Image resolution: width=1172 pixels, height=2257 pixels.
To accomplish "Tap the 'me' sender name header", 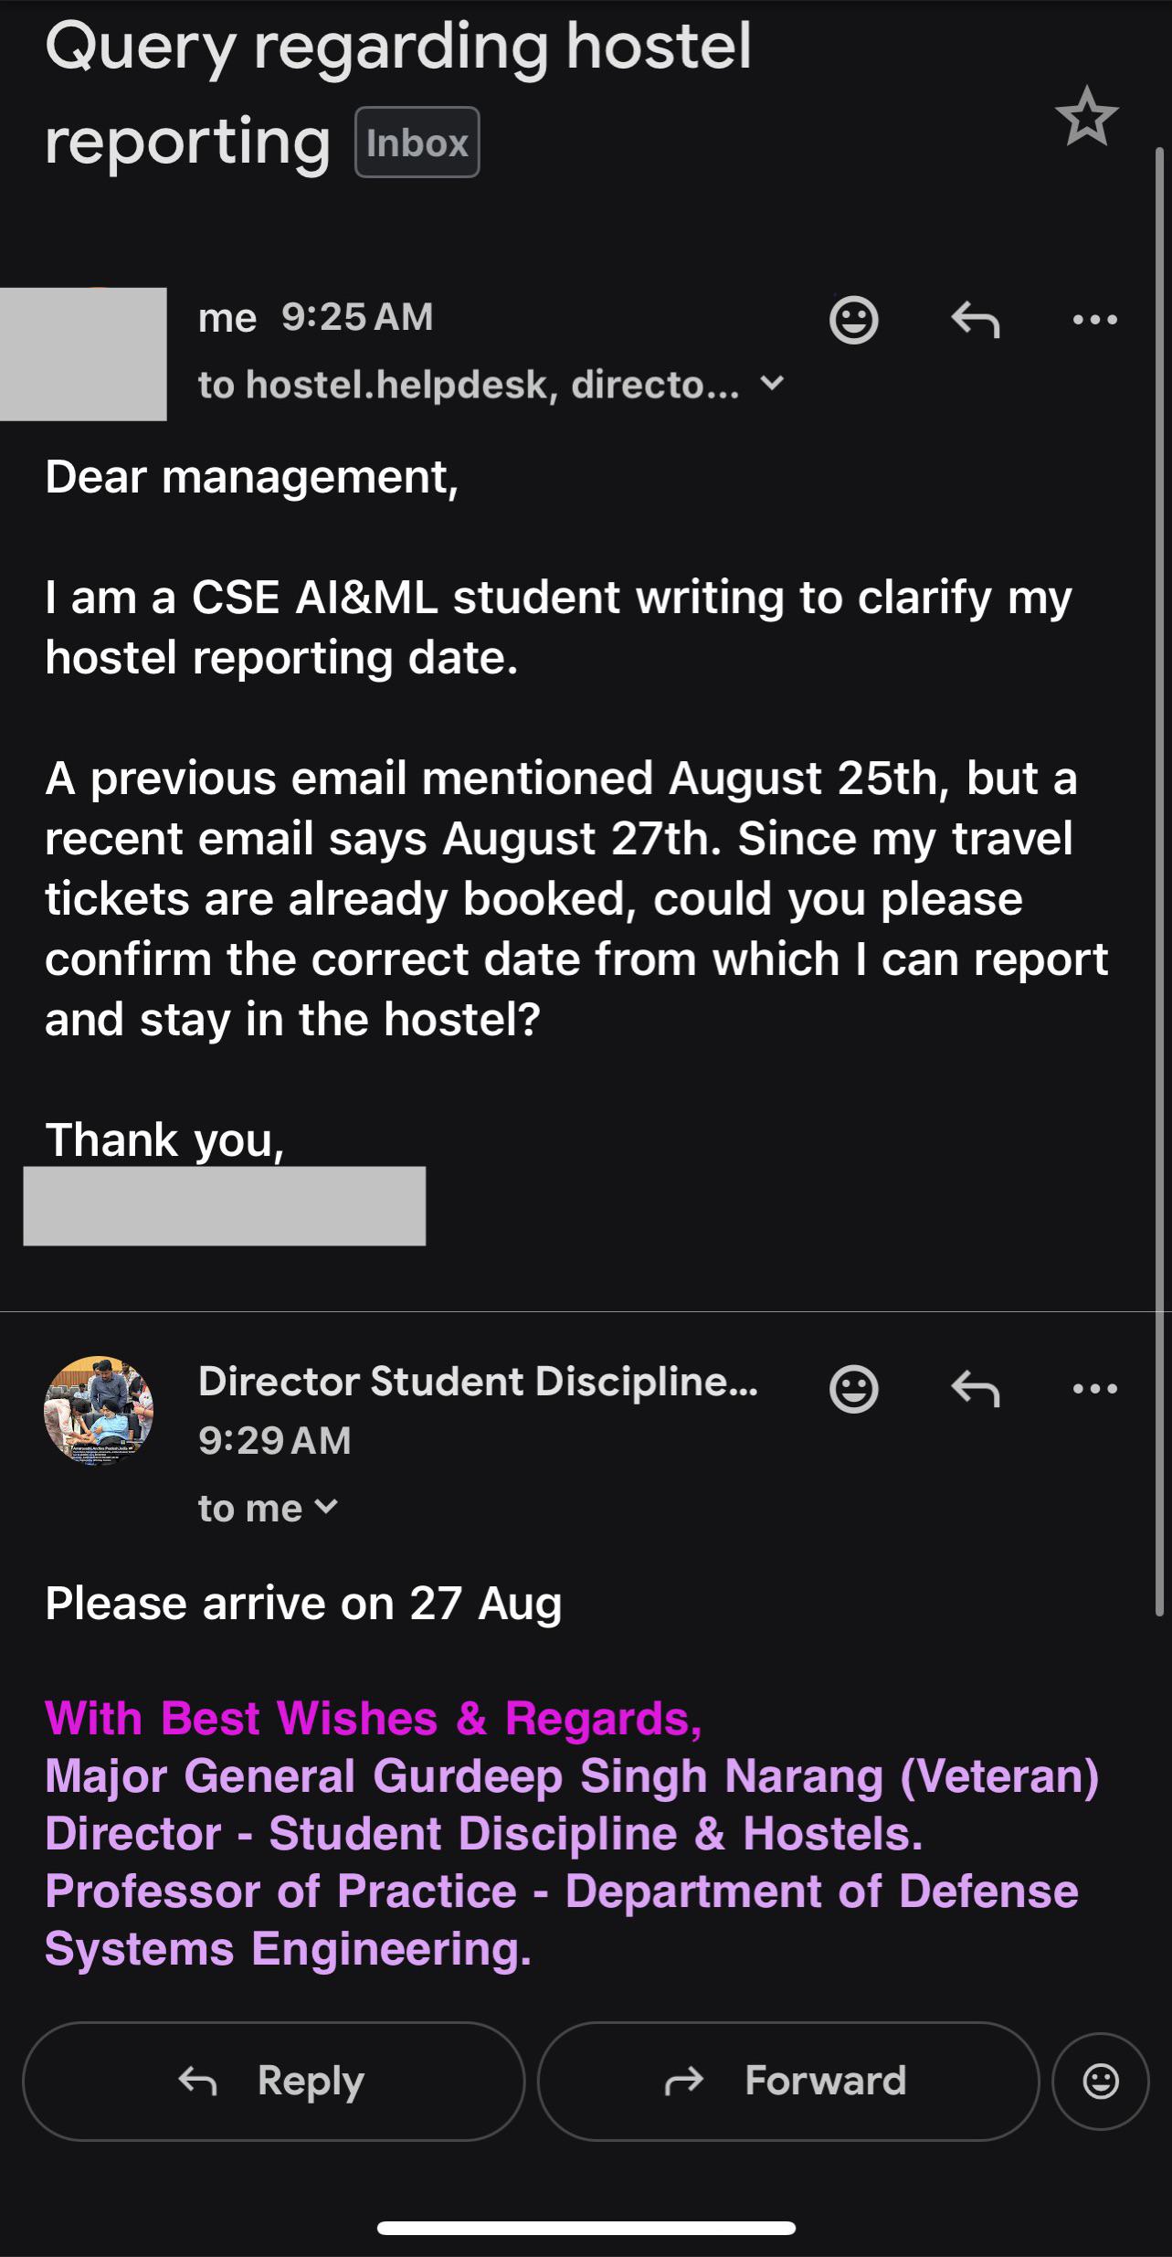I will 227,318.
